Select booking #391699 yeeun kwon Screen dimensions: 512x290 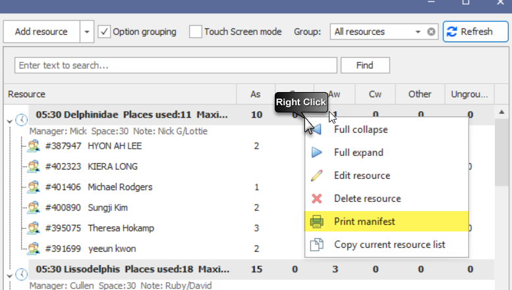click(91, 249)
